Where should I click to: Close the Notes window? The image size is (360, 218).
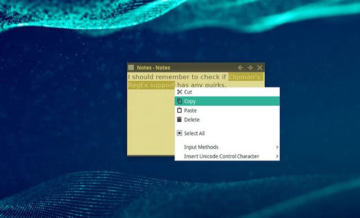260,68
